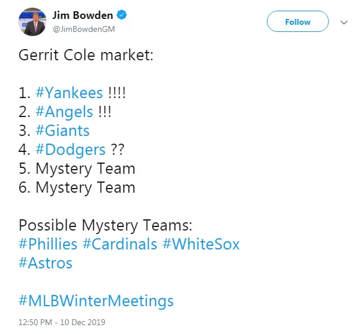Image resolution: width=356 pixels, height=334 pixels.
Task: Expand the tweet options chevron
Action: (344, 22)
